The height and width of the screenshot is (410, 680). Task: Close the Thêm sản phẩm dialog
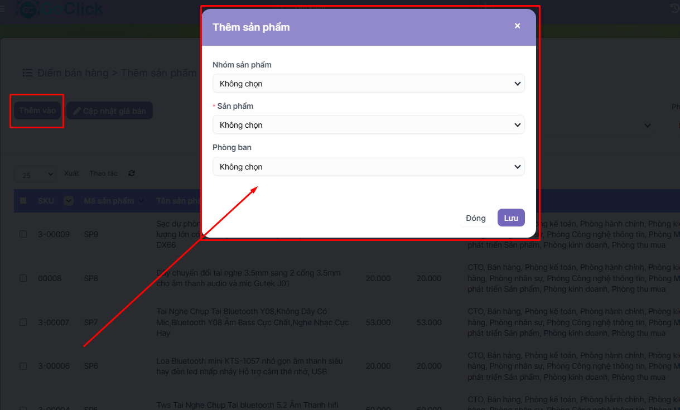click(517, 26)
